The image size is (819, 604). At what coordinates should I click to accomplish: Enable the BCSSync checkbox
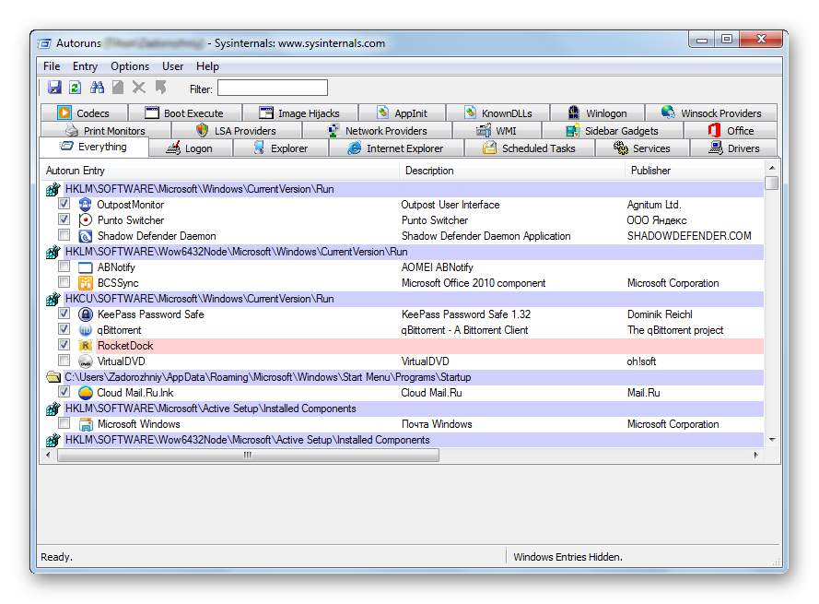64,282
